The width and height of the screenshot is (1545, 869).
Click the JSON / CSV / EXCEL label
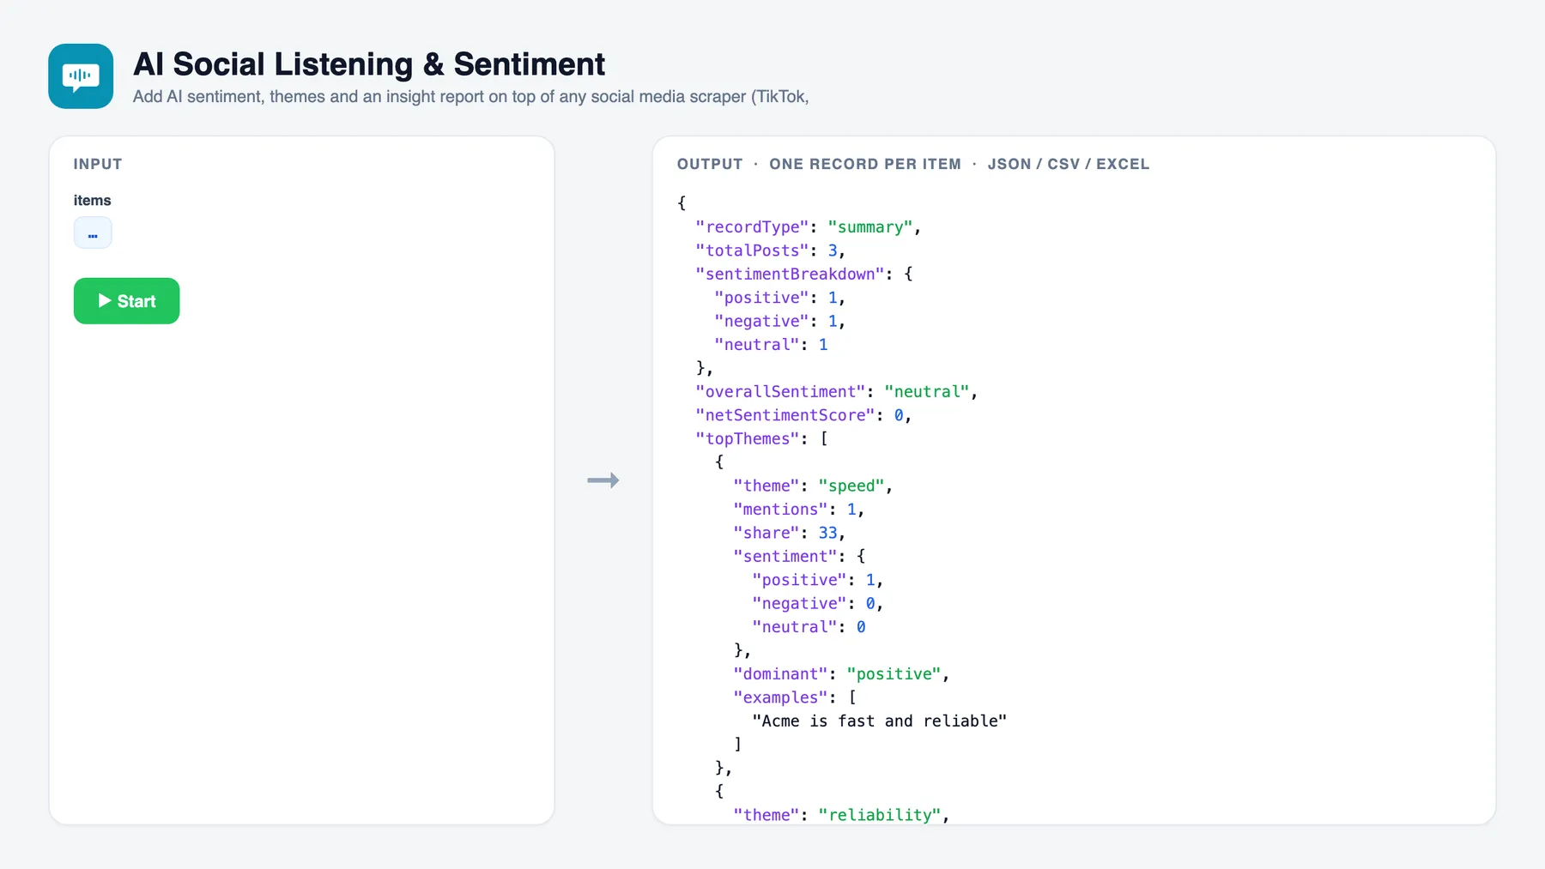(1069, 164)
